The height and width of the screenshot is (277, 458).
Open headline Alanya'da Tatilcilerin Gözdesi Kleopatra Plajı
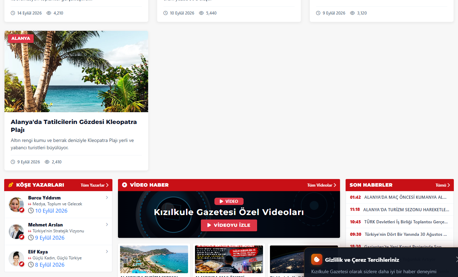[74, 126]
